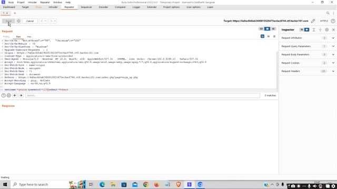Screen dimensions: 337x189
Task: Go to the Decoder tab
Action: coord(103,7)
